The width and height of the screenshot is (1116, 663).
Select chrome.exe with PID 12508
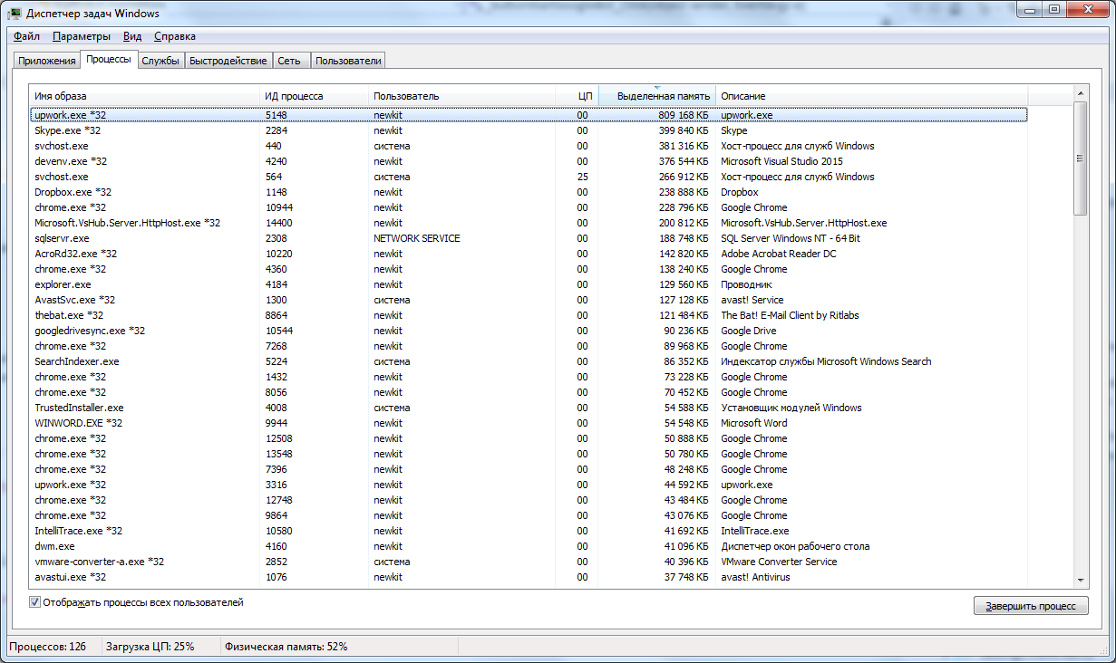coord(529,438)
